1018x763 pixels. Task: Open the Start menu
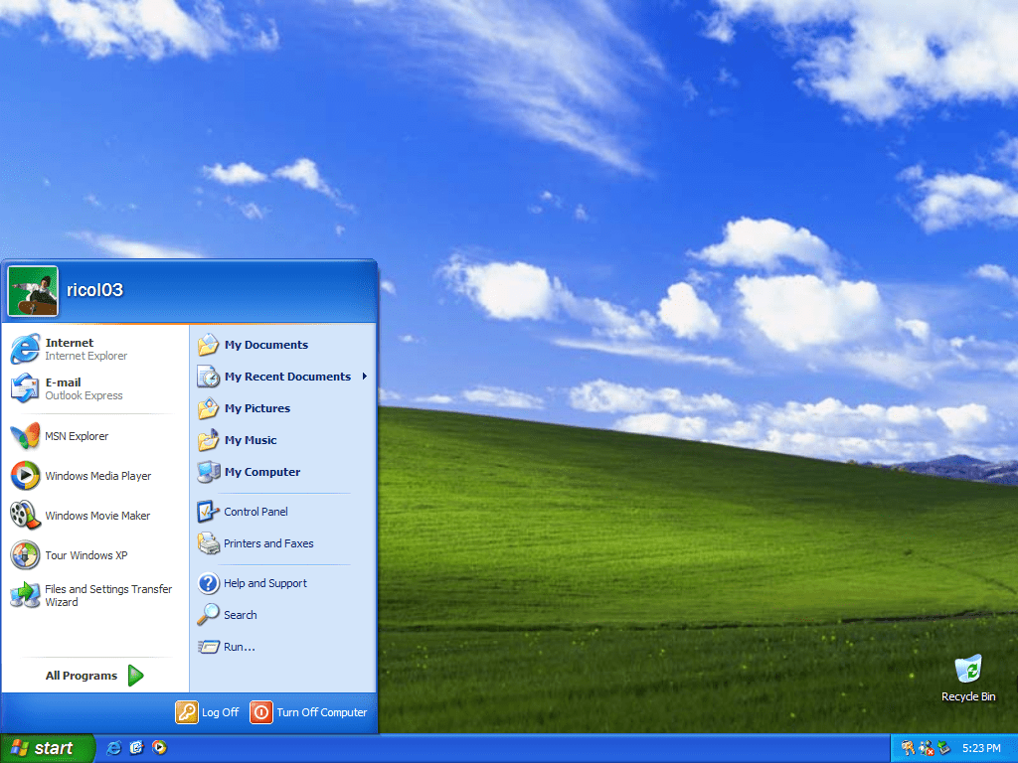coord(47,748)
